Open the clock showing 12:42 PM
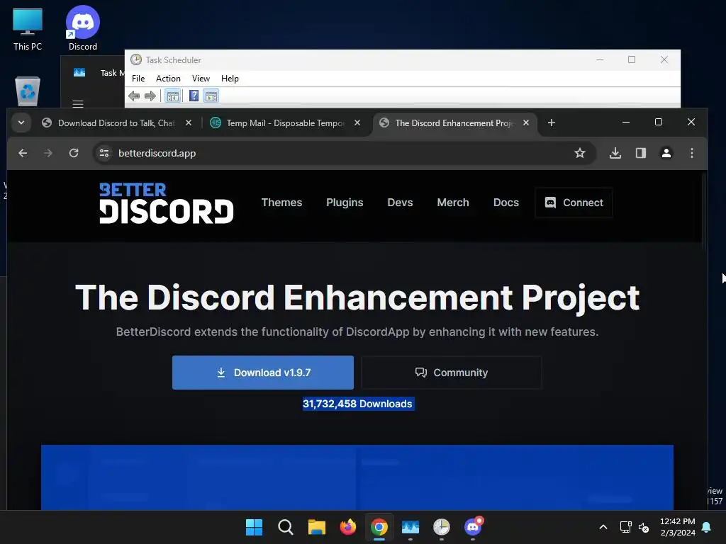This screenshot has width=726, height=544. pos(677,527)
